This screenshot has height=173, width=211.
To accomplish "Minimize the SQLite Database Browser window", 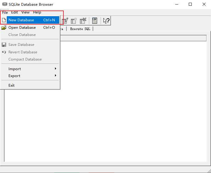I will point(177,4).
